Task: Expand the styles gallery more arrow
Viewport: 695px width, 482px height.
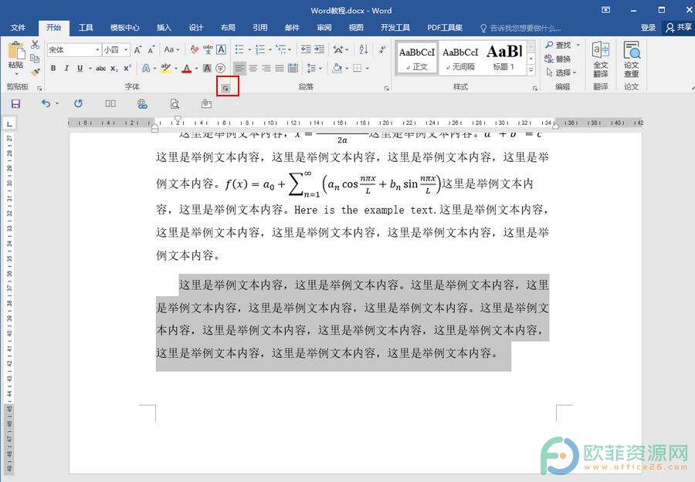Action: 531,69
